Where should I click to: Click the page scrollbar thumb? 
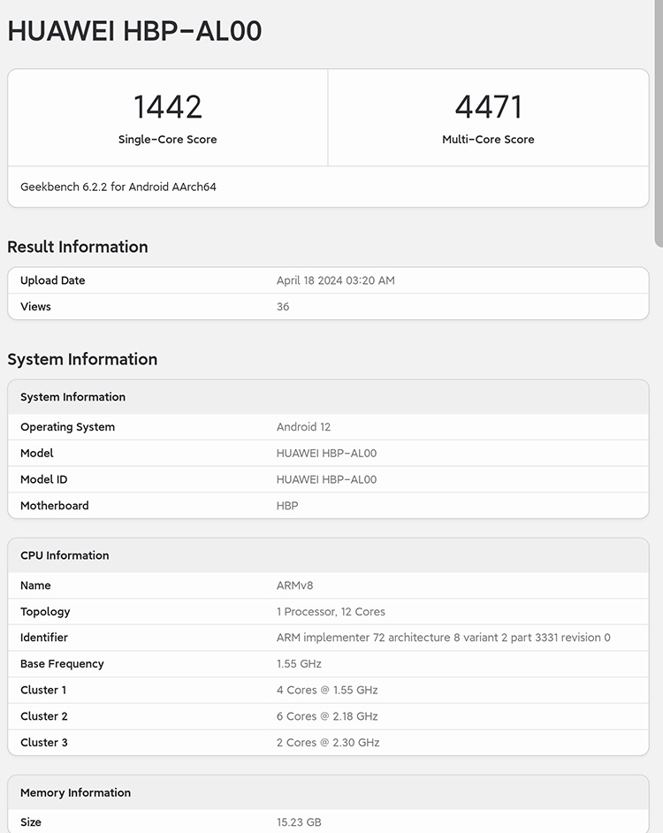(x=658, y=124)
